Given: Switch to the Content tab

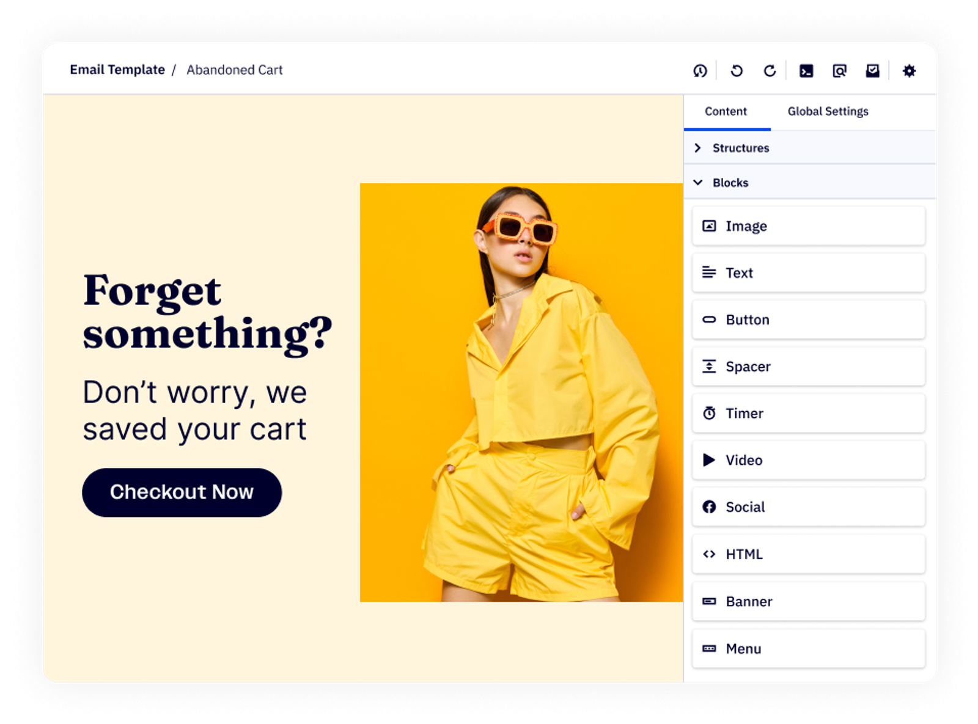Looking at the screenshot, I should click(726, 111).
